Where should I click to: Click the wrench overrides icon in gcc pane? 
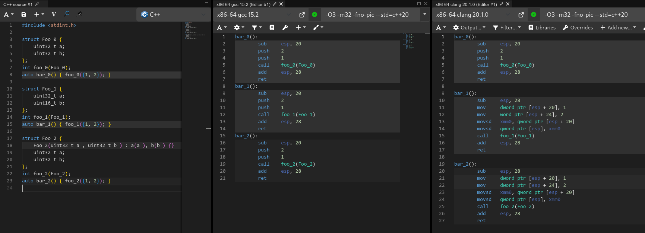[285, 28]
